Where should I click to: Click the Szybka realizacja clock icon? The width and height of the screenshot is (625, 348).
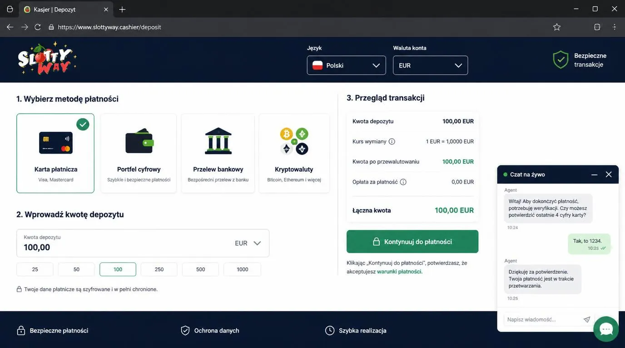click(x=330, y=331)
